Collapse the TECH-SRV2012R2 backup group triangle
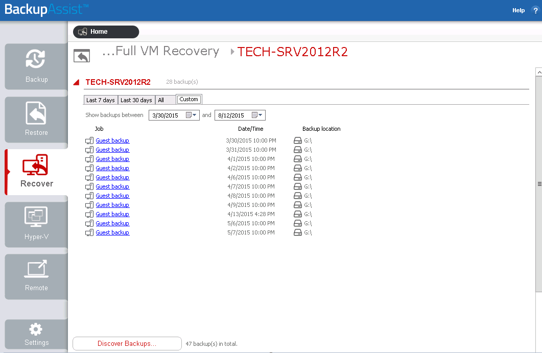Viewport: 542px width, 353px height. [77, 82]
